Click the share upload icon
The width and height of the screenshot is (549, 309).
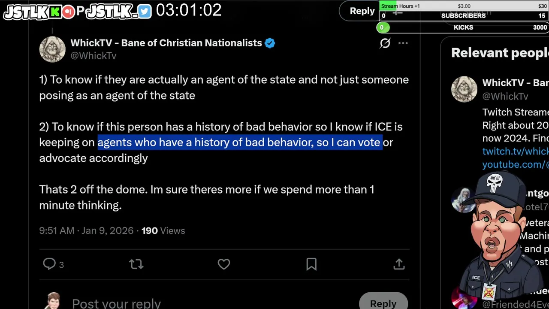tap(399, 264)
